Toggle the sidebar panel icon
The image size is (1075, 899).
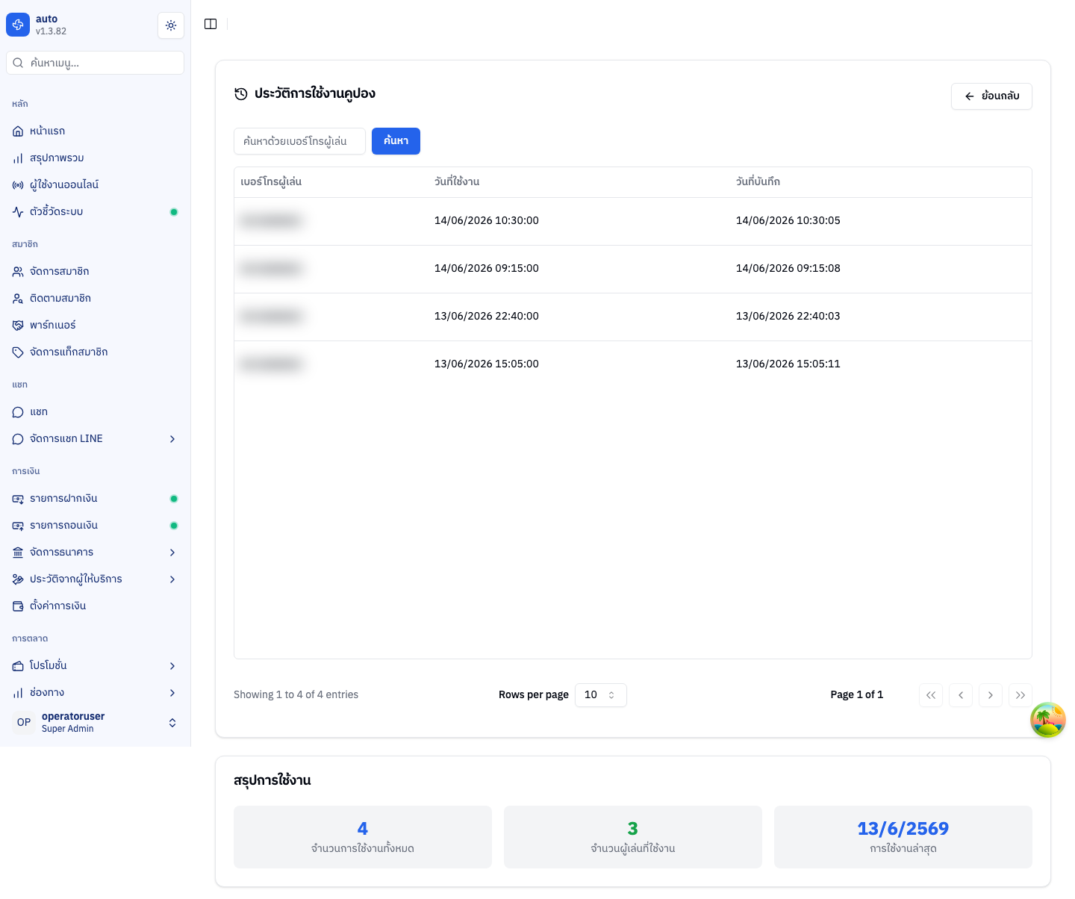(x=211, y=24)
